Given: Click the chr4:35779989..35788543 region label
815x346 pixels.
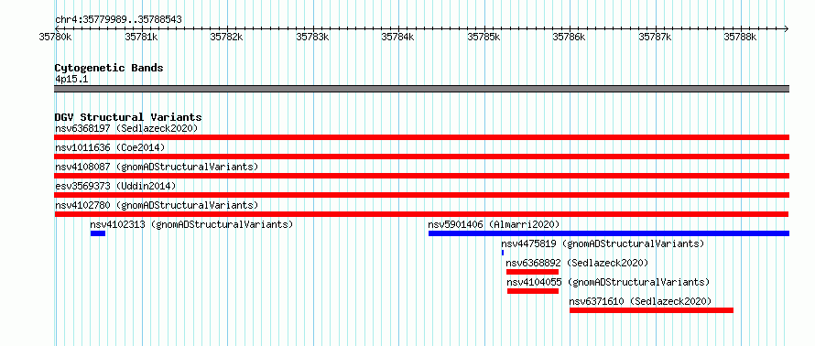Looking at the screenshot, I should click(x=118, y=20).
